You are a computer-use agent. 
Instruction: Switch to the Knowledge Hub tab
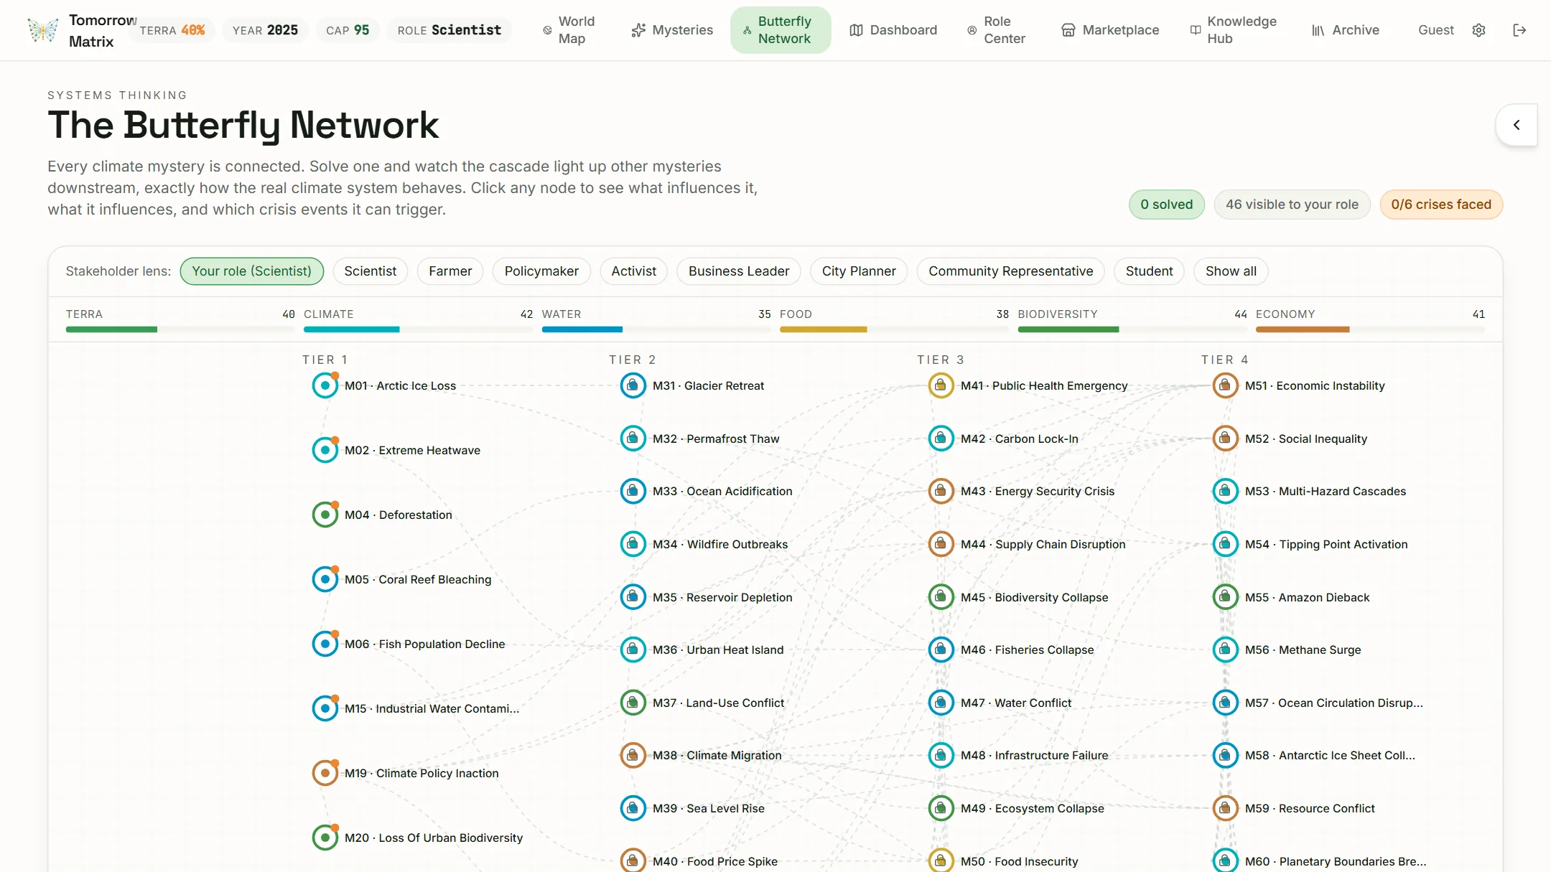[x=1234, y=30]
